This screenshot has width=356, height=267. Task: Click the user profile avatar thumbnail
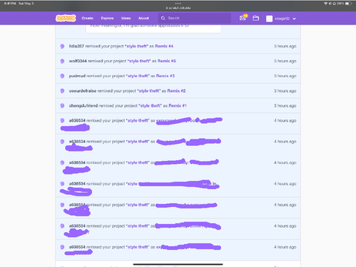pos(269,19)
